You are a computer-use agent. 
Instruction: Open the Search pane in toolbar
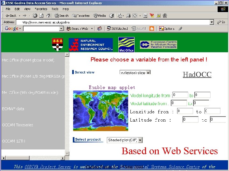61,16
